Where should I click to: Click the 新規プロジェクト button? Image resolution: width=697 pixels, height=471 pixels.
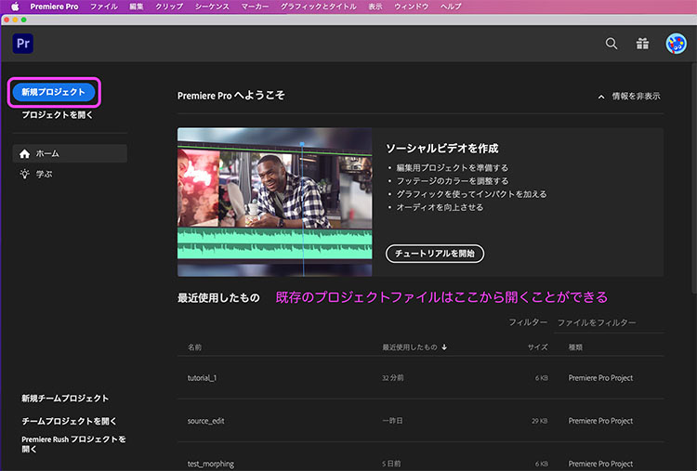click(x=54, y=92)
